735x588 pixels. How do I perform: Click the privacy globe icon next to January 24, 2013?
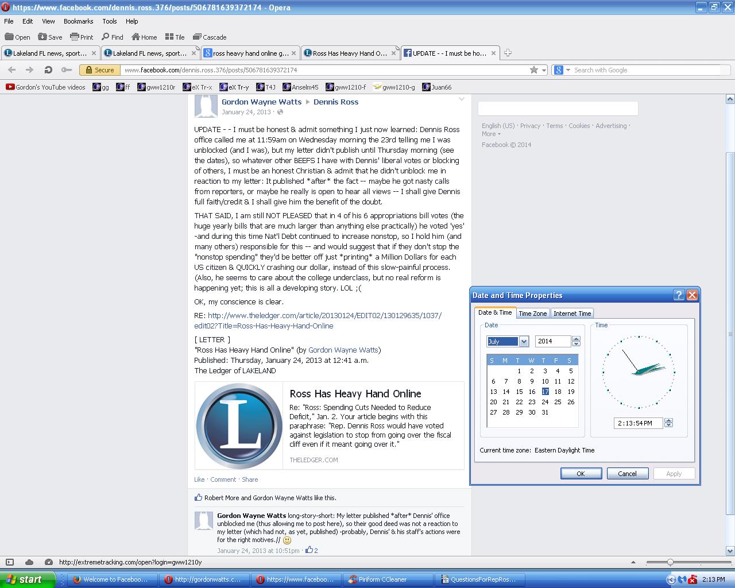coord(280,112)
